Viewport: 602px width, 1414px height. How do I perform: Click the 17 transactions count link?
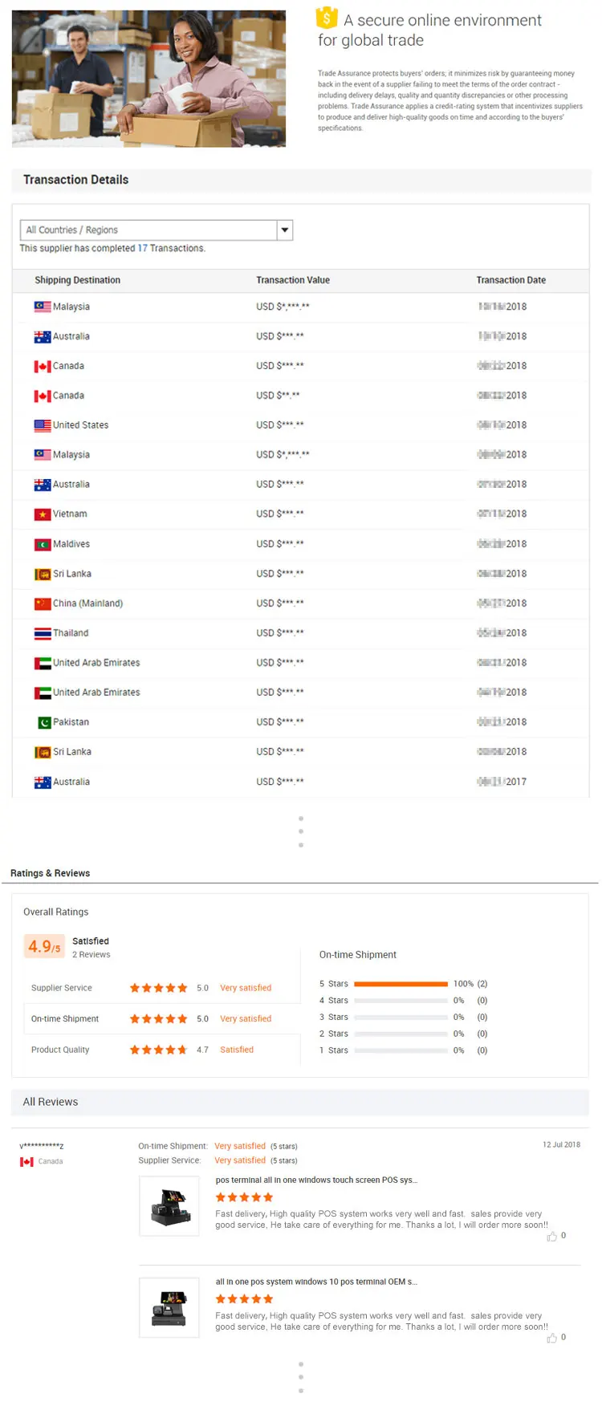[x=142, y=249]
